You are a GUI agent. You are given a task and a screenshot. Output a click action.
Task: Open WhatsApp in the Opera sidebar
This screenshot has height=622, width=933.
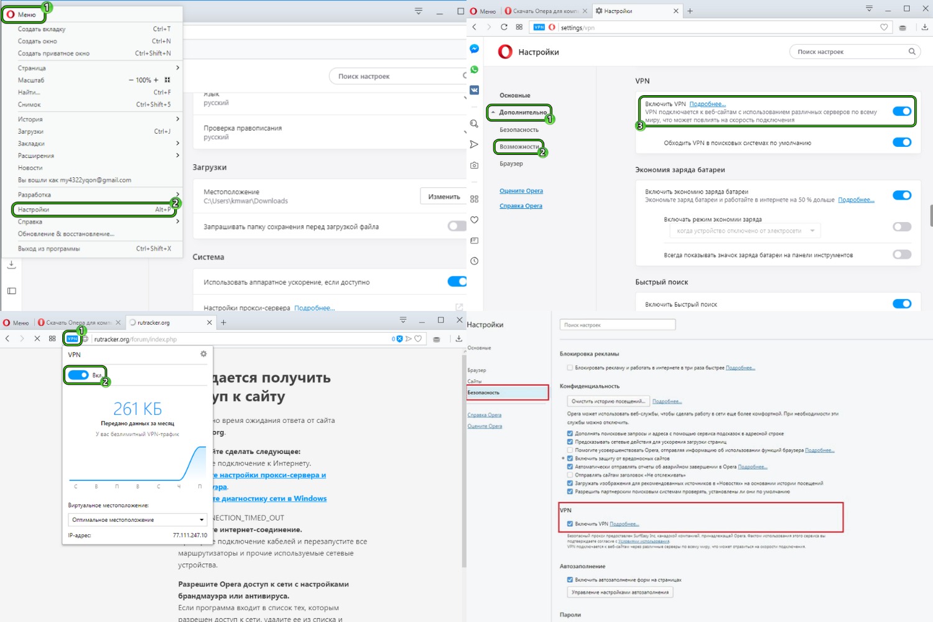tap(474, 70)
